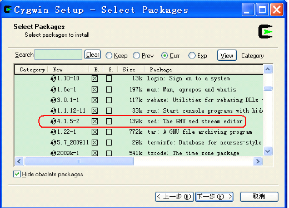
Task: Click the cycle icon beside tar version 1.22-1
Action: tap(53, 132)
